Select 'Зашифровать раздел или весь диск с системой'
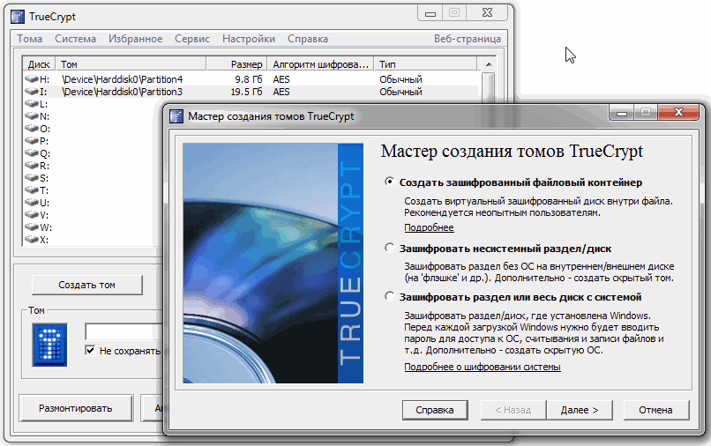This screenshot has width=711, height=446. tap(390, 297)
